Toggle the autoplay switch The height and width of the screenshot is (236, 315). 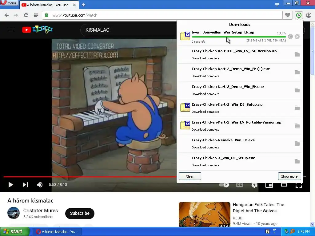point(224,185)
